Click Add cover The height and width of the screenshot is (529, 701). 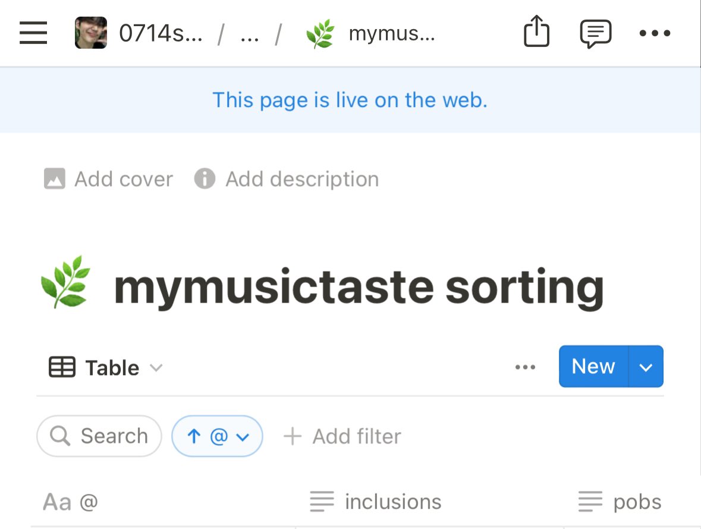[108, 179]
